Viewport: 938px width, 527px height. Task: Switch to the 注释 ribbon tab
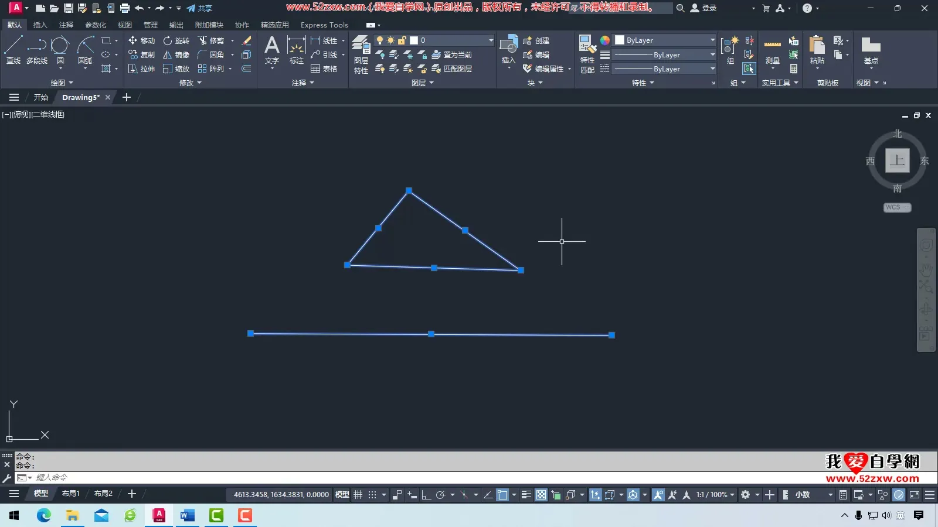[x=66, y=25]
